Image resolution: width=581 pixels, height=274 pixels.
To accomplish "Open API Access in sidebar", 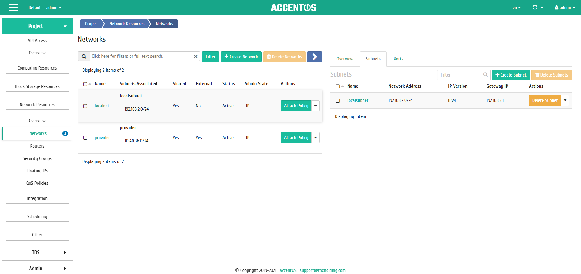I will [37, 41].
